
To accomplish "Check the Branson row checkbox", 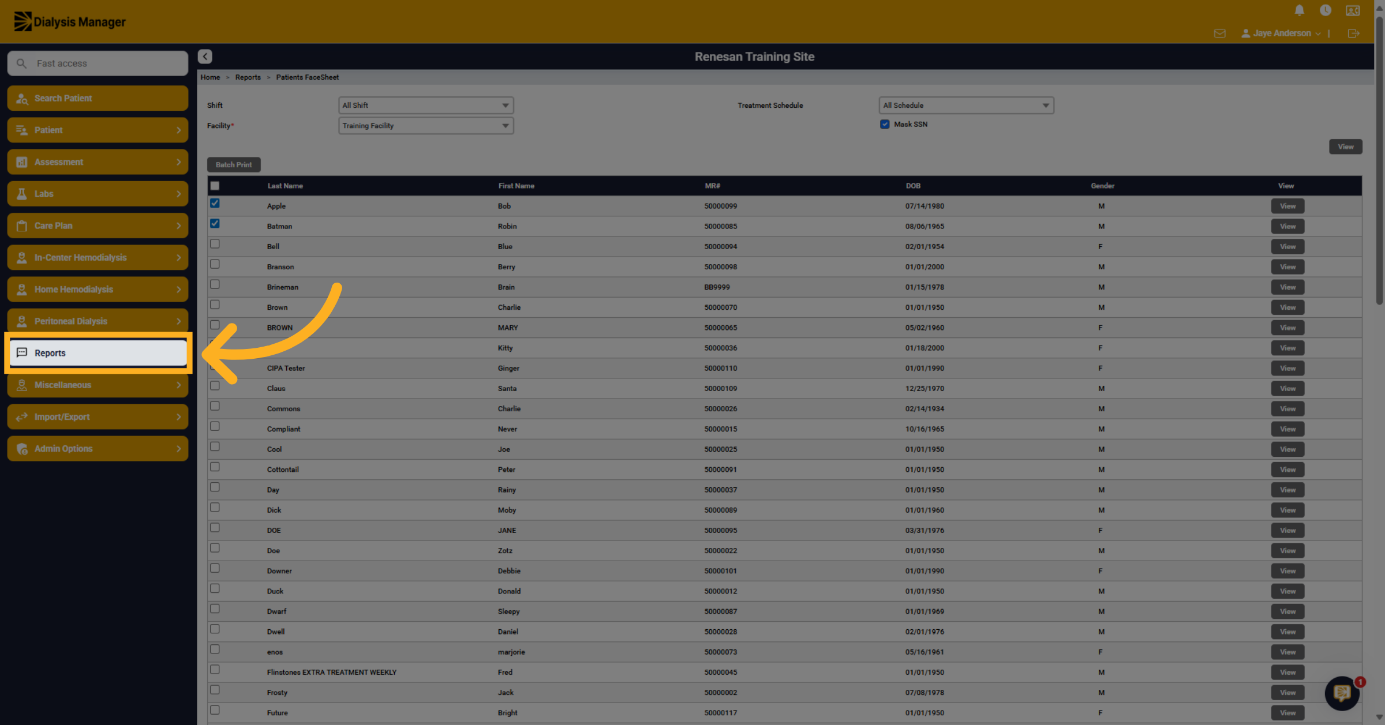I will tap(215, 264).
